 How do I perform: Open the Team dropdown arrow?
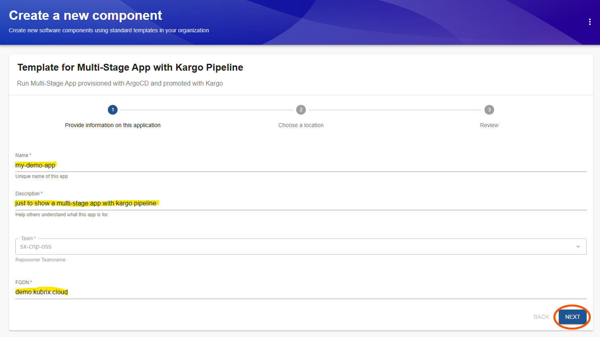pyautogui.click(x=578, y=247)
